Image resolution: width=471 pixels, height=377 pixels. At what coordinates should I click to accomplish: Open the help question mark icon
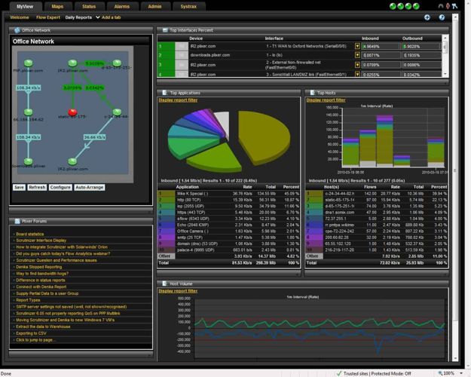[442, 17]
